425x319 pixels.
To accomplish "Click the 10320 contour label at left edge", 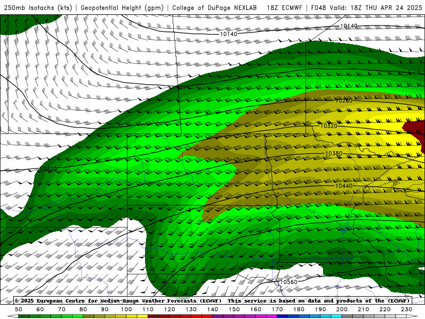I will pos(48,169).
